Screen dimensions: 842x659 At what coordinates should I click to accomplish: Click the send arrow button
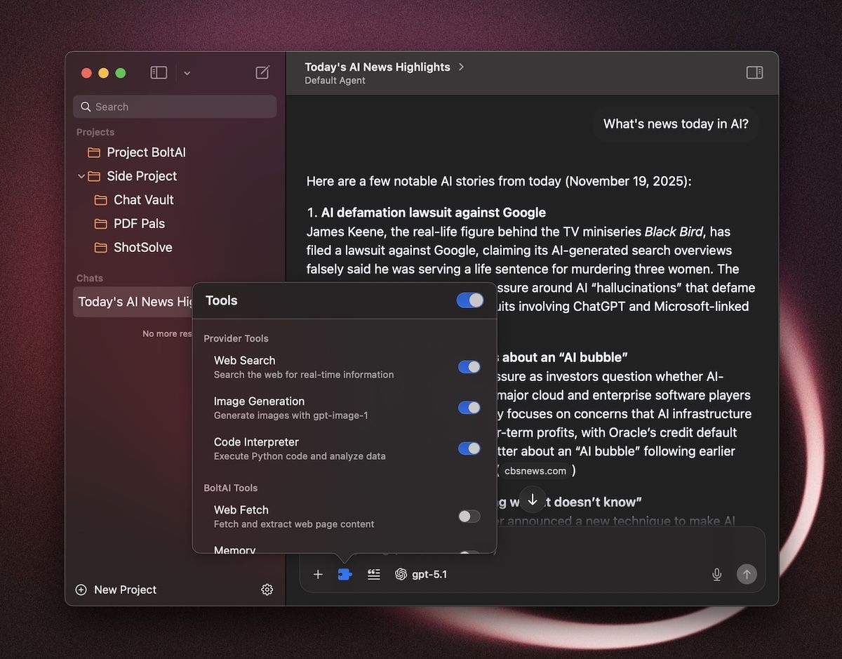coord(747,574)
